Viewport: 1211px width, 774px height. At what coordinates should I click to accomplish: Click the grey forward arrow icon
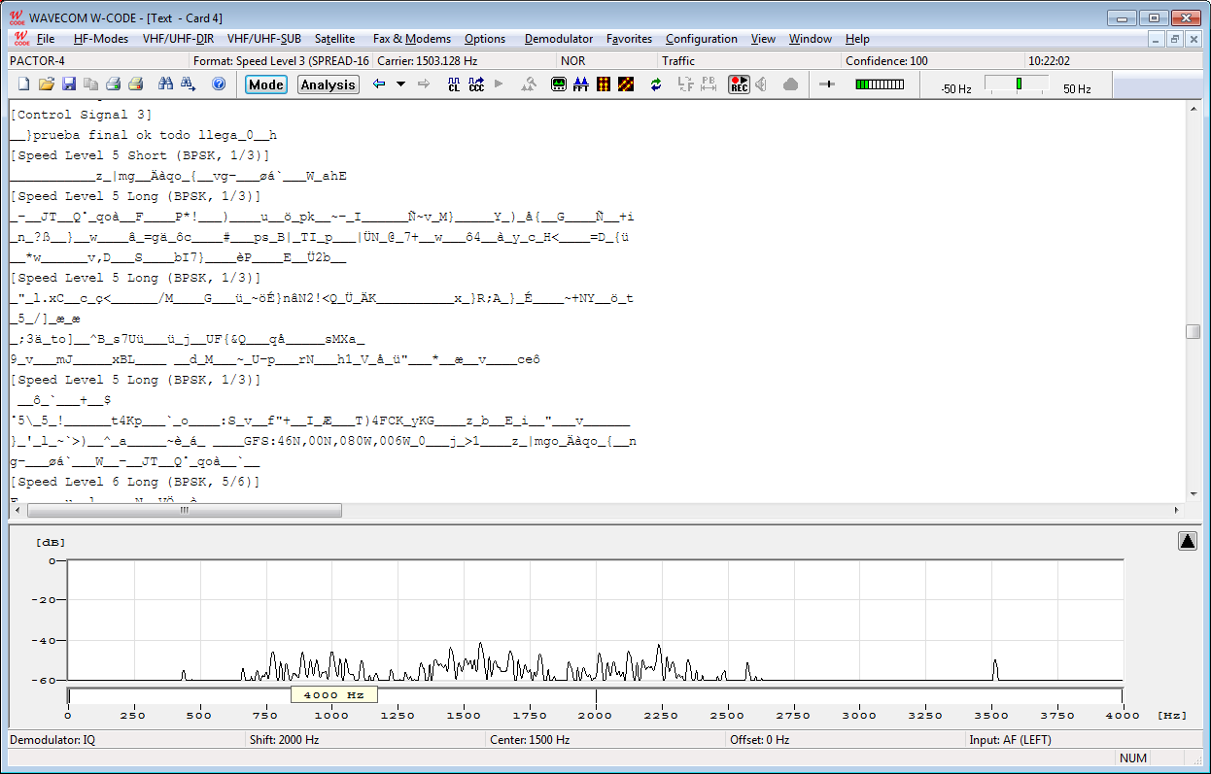tap(424, 84)
